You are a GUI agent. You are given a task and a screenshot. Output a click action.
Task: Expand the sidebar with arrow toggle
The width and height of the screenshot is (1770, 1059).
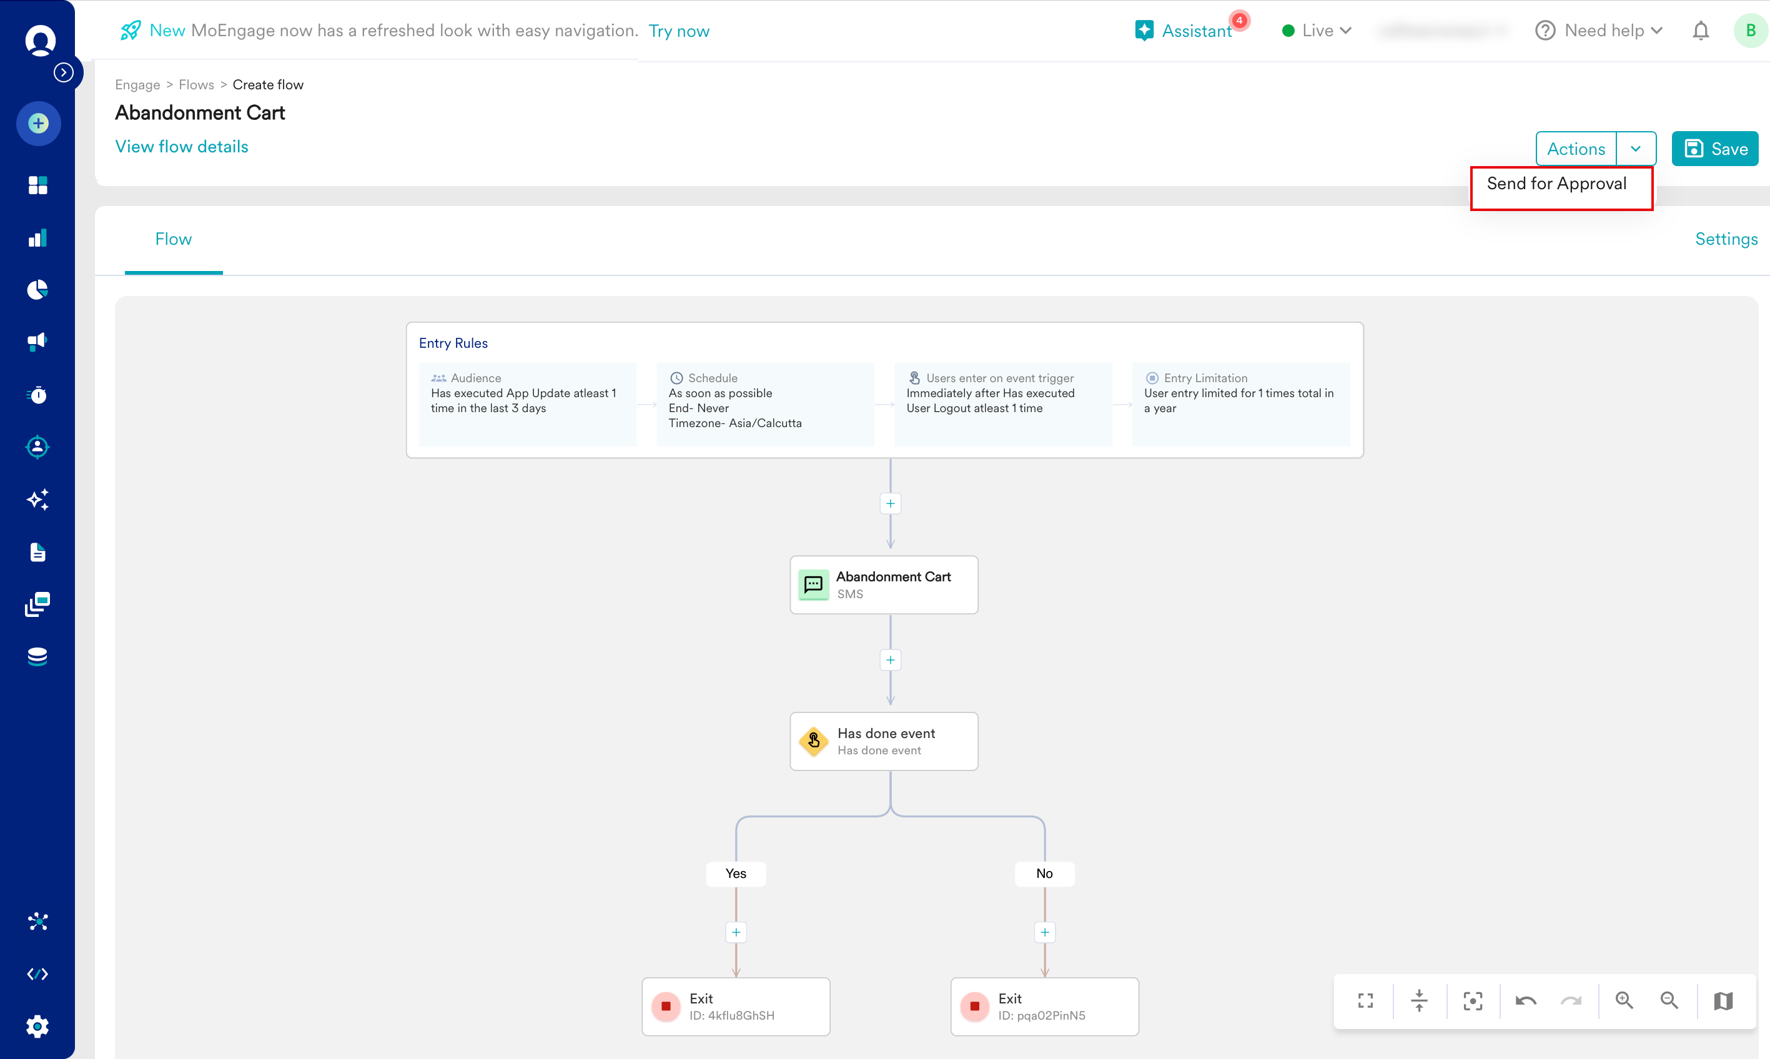[64, 72]
